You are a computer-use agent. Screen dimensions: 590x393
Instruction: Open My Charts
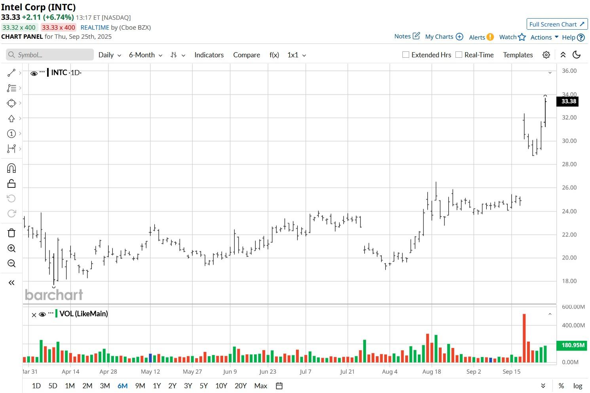click(x=444, y=37)
